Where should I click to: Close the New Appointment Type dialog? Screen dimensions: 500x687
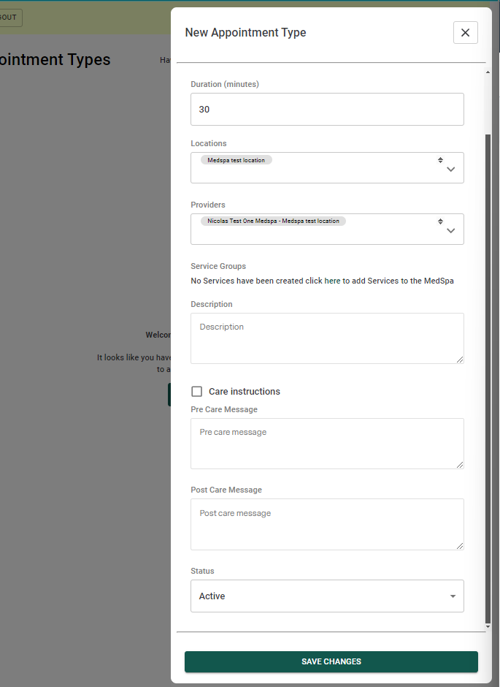(x=466, y=32)
